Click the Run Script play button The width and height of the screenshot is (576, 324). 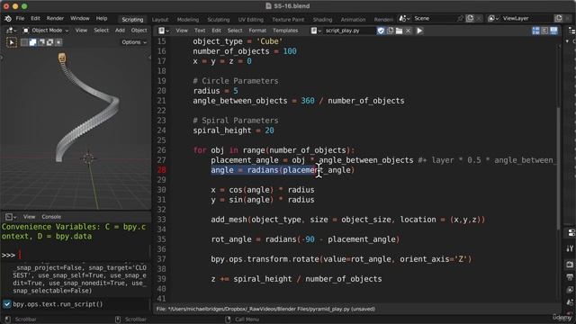[x=419, y=31]
